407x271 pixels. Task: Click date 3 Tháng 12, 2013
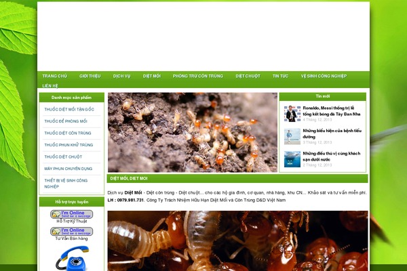pos(317,142)
